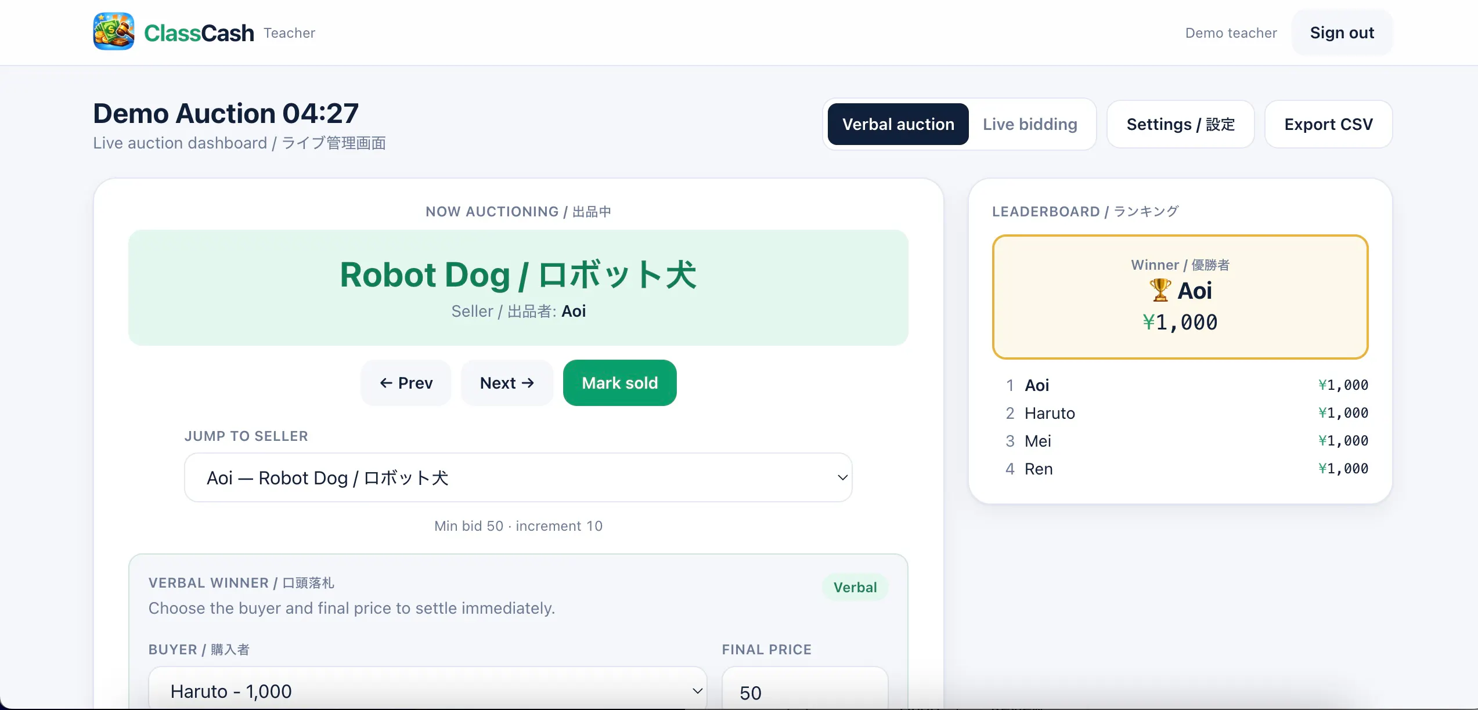The width and height of the screenshot is (1478, 710).
Task: Click the VERBAL WINNER / 口頭落札 heading
Action: [241, 583]
